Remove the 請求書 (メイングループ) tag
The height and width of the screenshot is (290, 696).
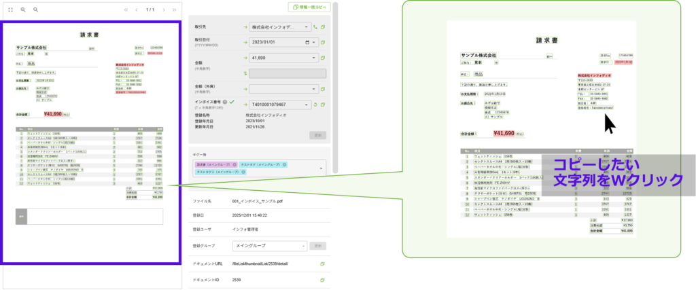pyautogui.click(x=234, y=165)
